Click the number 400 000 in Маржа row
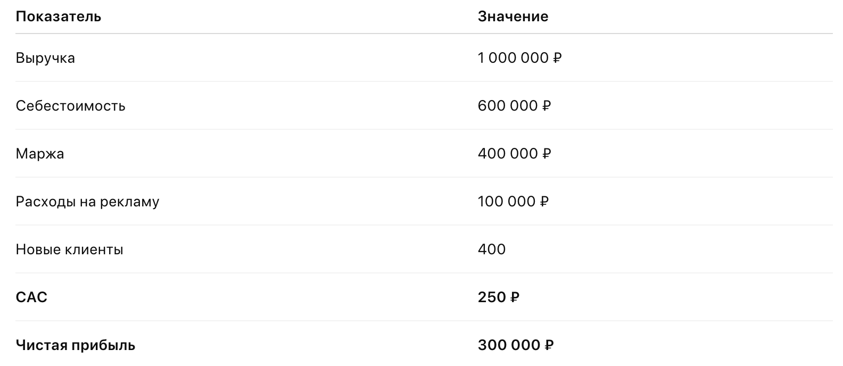This screenshot has height=366, width=843. tap(508, 154)
